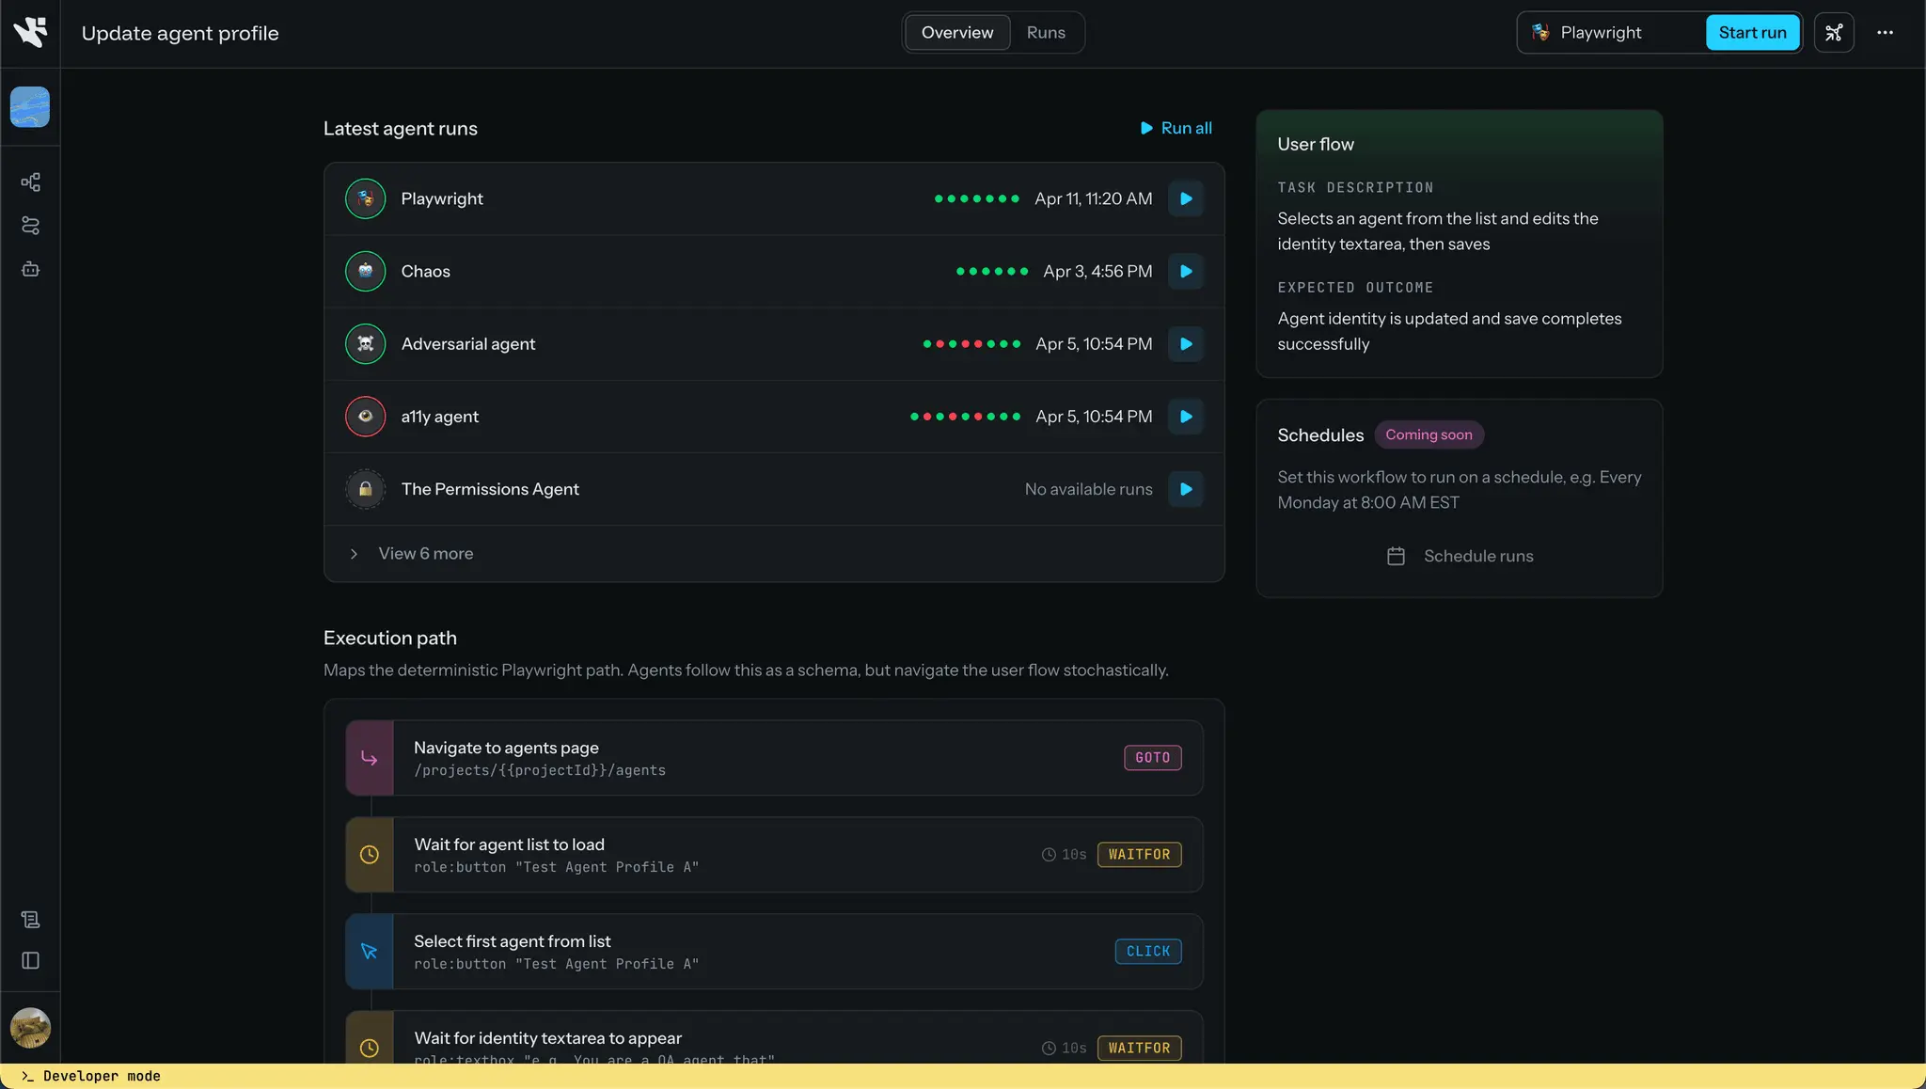Click the CLICK tag on Select first agent step
Screen dimensions: 1926x1089
[x=1148, y=952]
